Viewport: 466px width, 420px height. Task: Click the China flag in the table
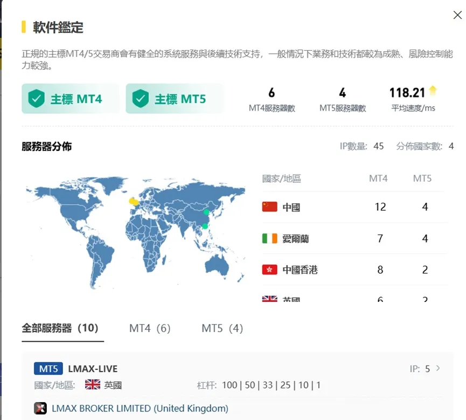click(x=269, y=206)
